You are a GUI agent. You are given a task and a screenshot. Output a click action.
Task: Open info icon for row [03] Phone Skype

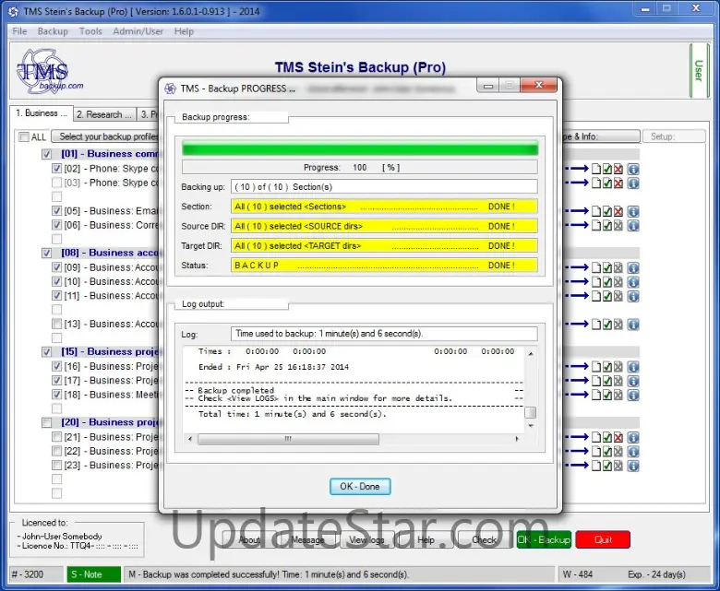click(x=633, y=183)
